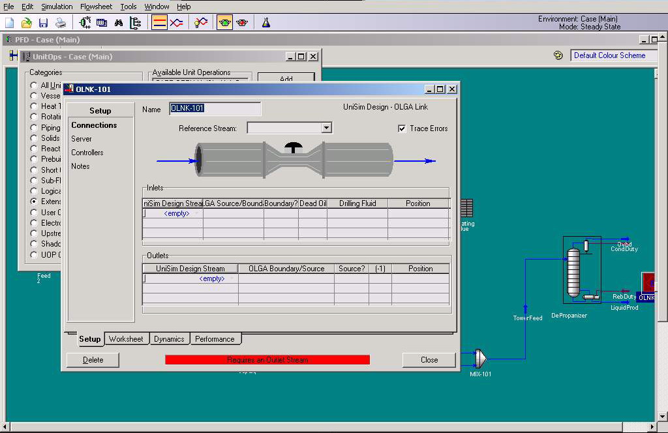Click the spreadsheet icon behind the dialog
Viewport: 668px width, 433px height.
tap(467, 208)
